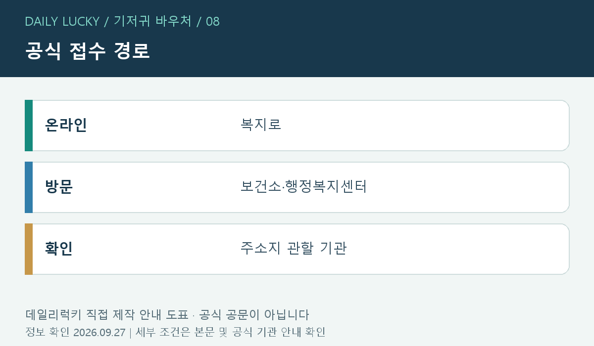Click 세부 조건은 본문 및 공식 기관 안내 확인 note
This screenshot has width=594, height=346.
point(231,332)
